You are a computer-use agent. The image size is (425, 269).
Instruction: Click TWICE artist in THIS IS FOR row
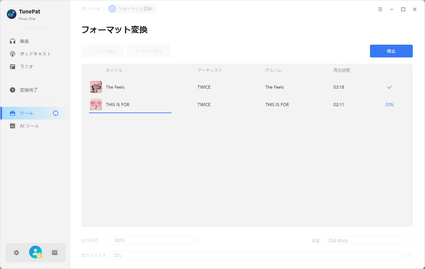[x=204, y=105]
